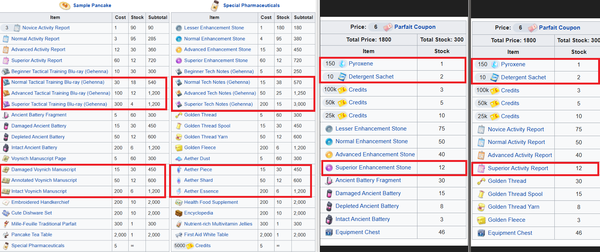Click the "1,250" subtotal for Advanced Tech Notes

coord(299,93)
